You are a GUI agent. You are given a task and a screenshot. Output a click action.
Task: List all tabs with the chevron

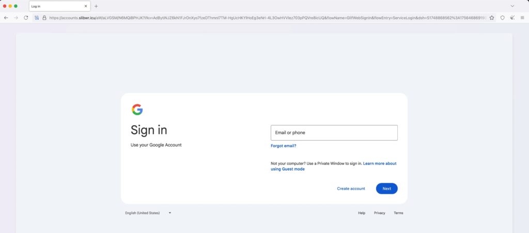click(512, 6)
